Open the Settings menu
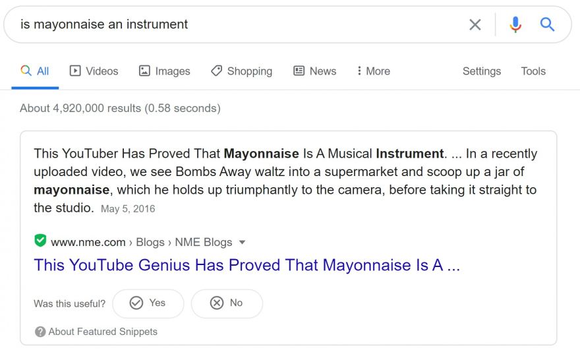The image size is (580, 358). pyautogui.click(x=482, y=71)
